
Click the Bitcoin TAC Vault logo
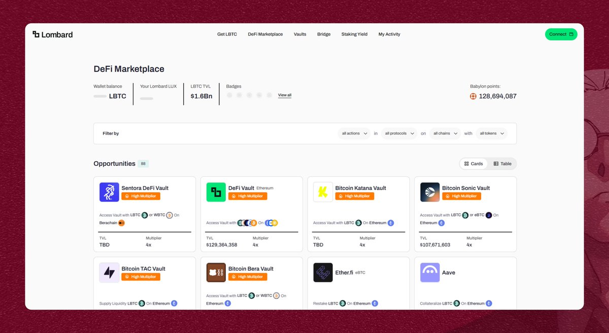pos(109,273)
